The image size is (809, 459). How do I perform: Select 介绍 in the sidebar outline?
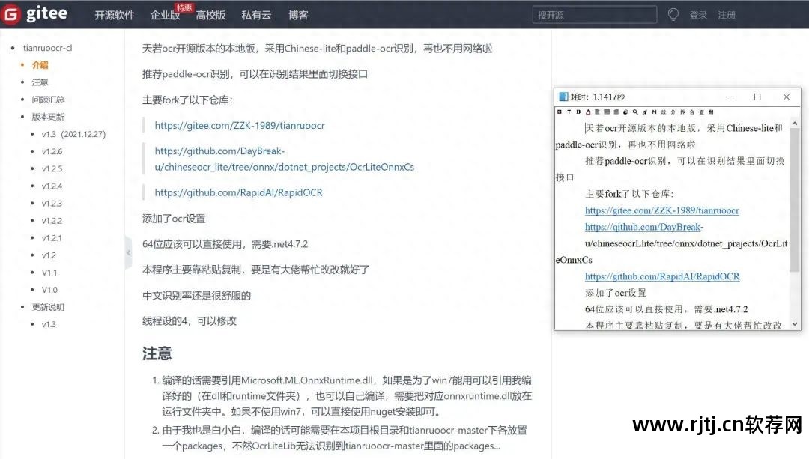40,65
